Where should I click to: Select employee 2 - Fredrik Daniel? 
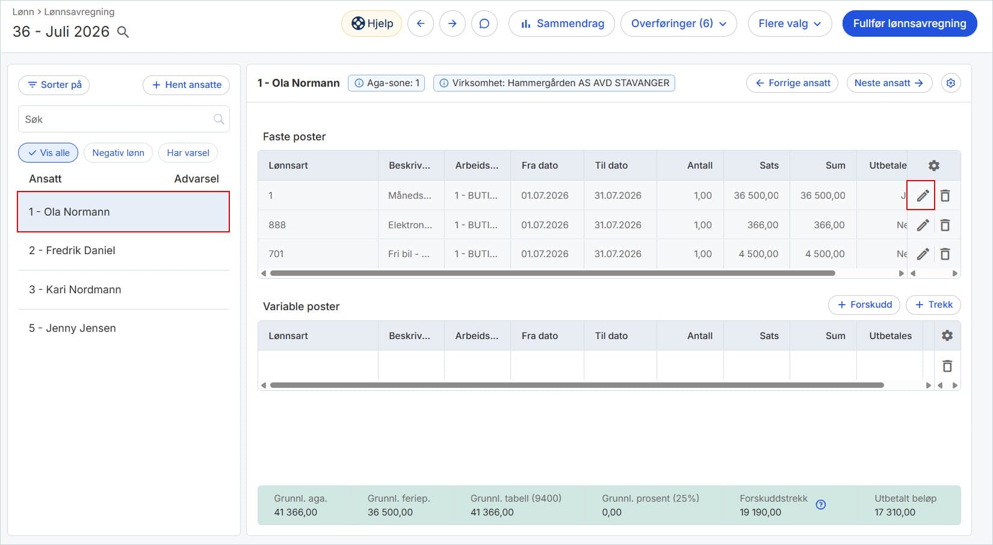tap(123, 251)
